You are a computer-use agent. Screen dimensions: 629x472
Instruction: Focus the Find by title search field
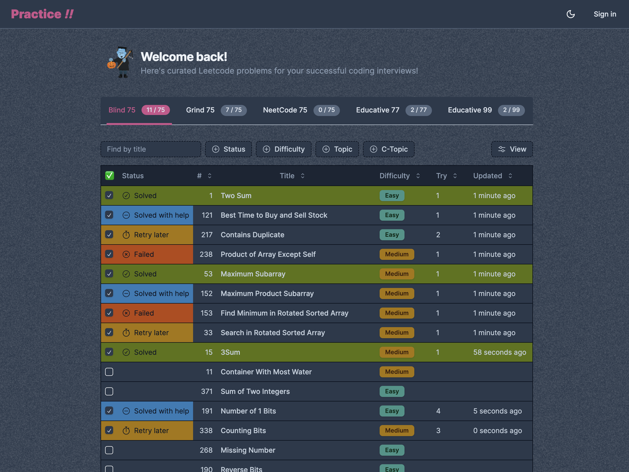(x=151, y=149)
